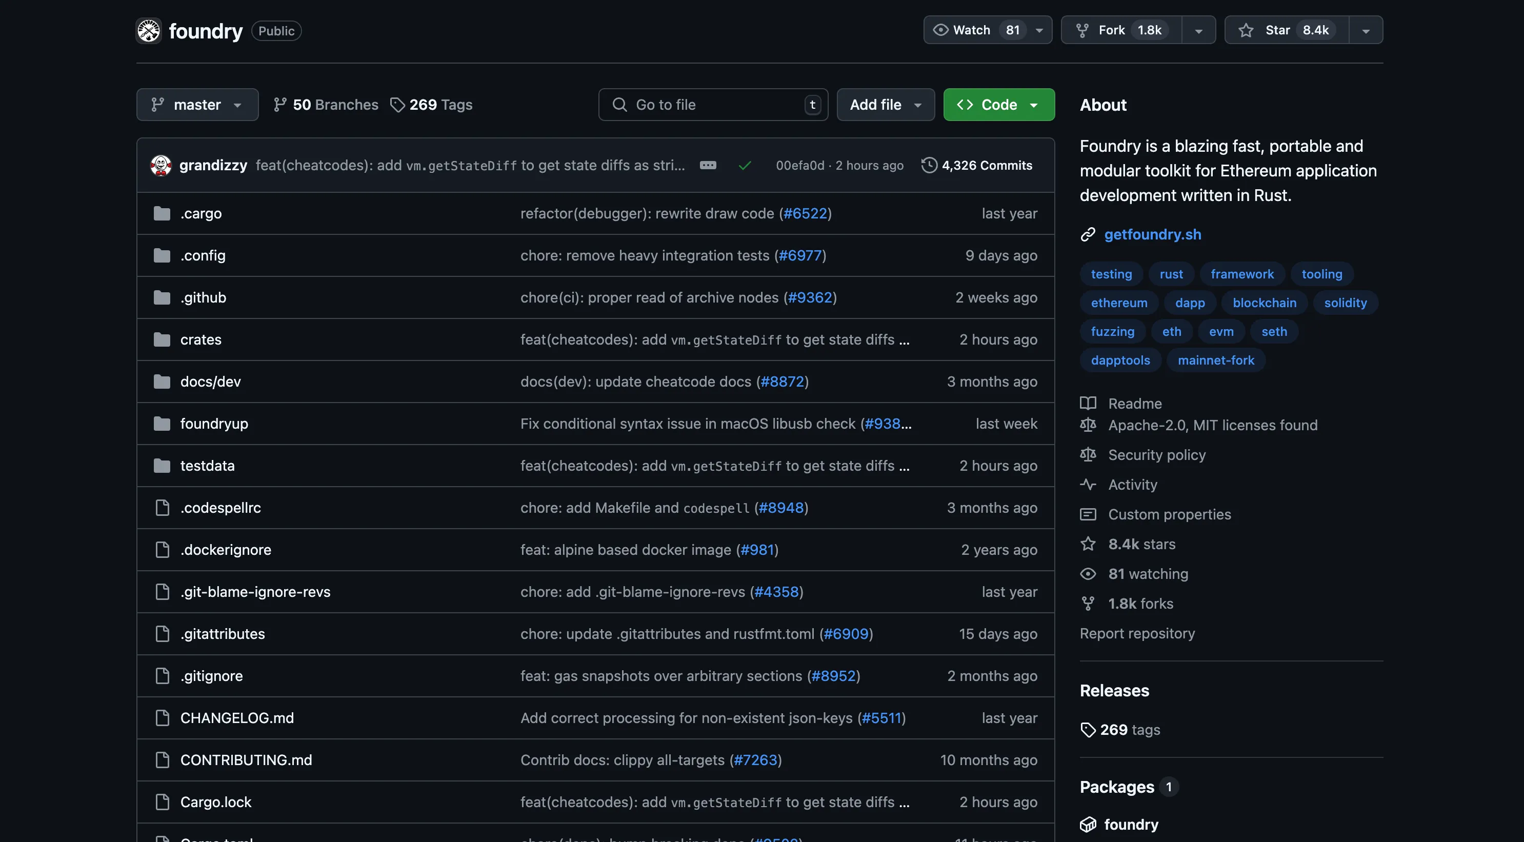
Task: Open the .cargo folder icon
Action: tap(162, 214)
